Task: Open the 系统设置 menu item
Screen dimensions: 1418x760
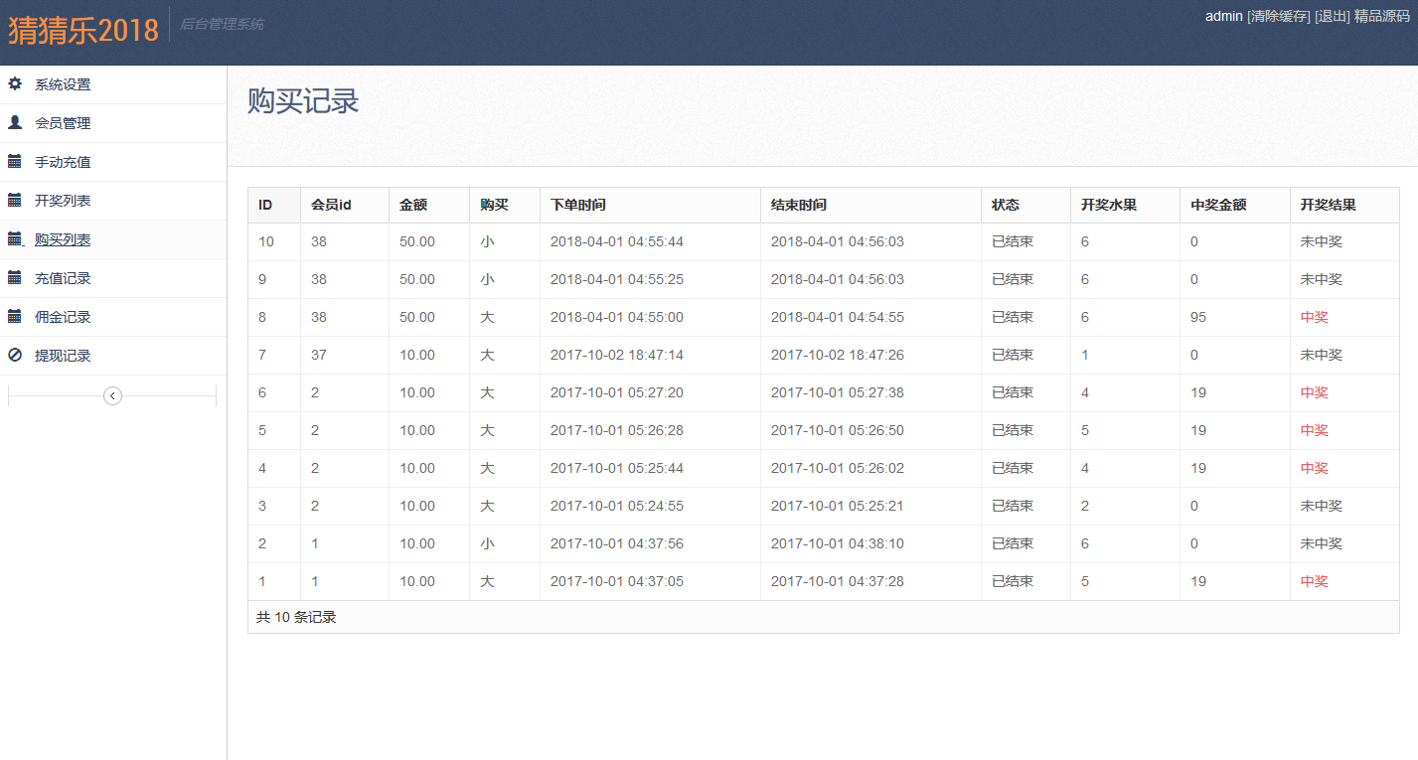Action: (x=63, y=85)
